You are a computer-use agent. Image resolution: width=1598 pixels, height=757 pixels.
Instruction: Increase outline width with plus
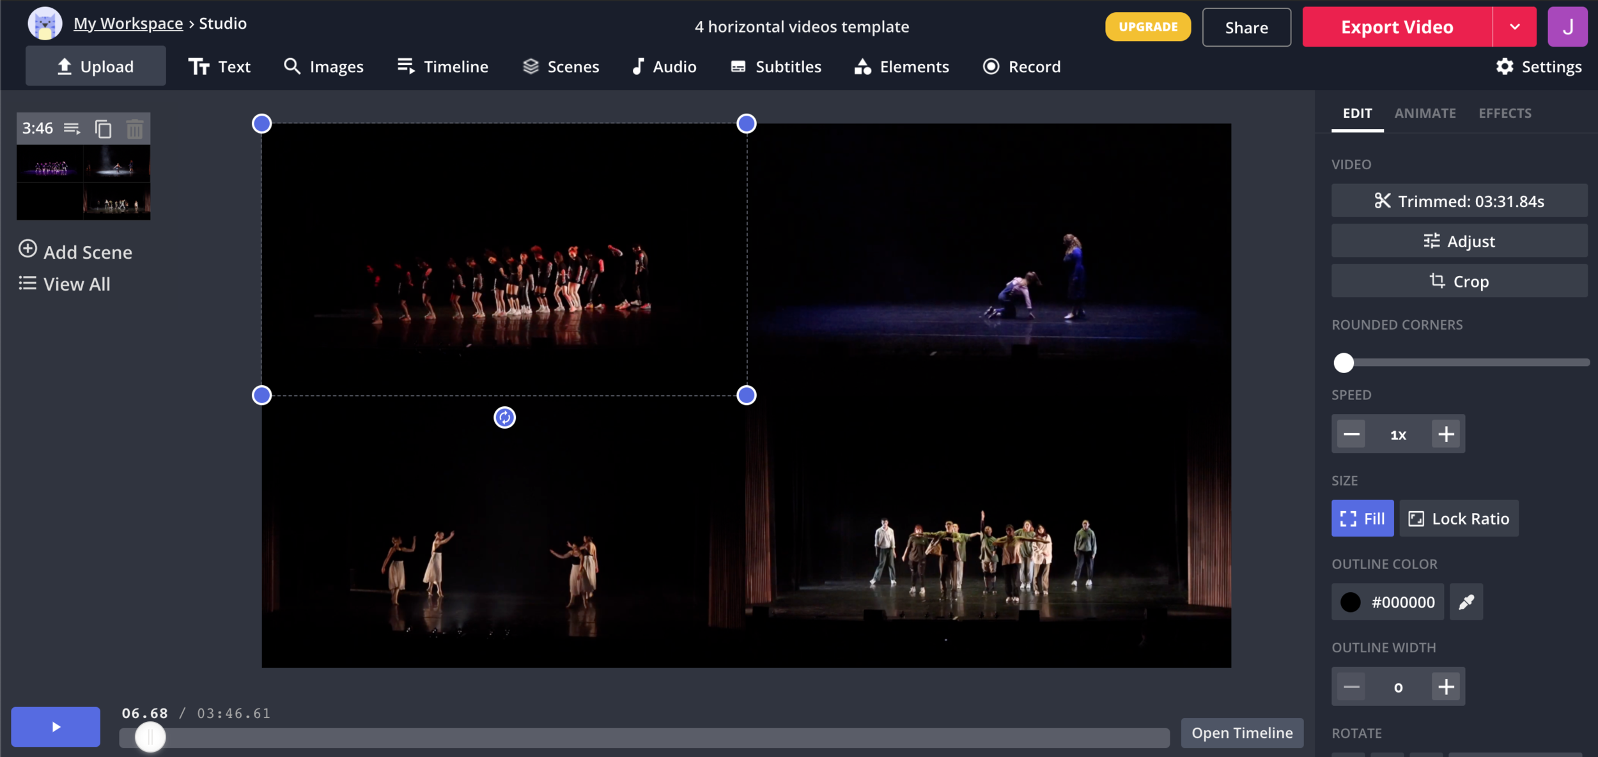(x=1446, y=687)
